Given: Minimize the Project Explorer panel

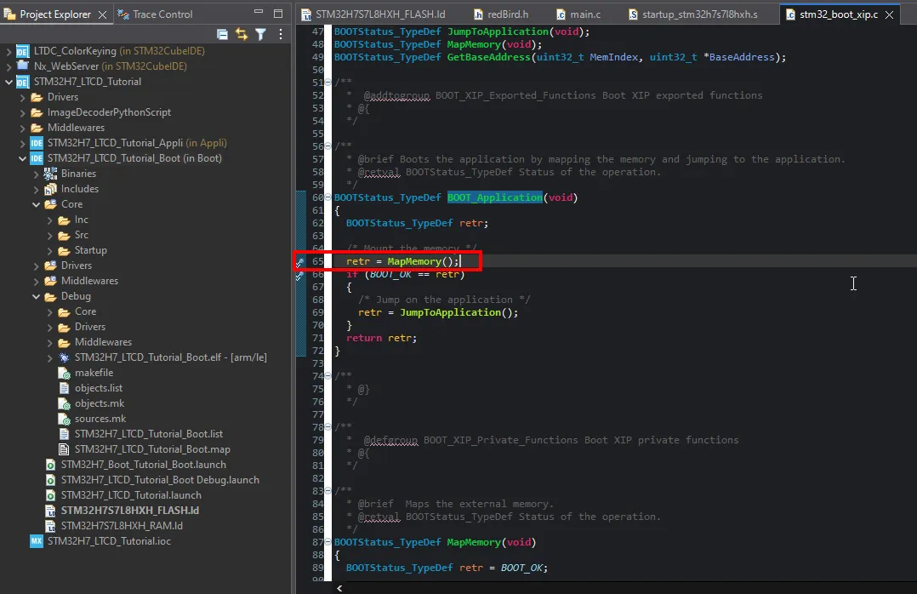Looking at the screenshot, I should coord(259,12).
